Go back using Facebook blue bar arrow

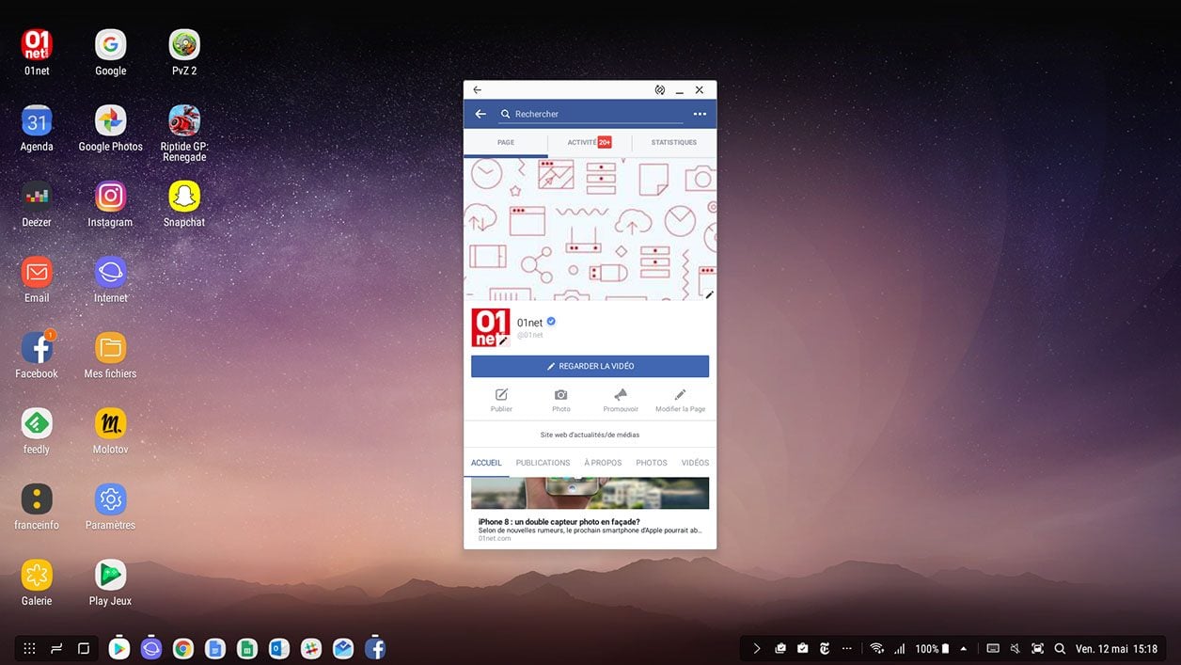tap(480, 114)
